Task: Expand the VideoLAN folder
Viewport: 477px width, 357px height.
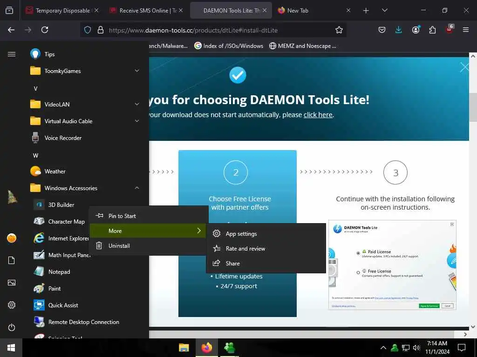Action: tap(85, 105)
